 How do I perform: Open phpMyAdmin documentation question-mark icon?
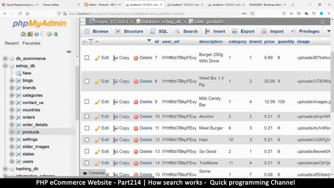coord(37,34)
